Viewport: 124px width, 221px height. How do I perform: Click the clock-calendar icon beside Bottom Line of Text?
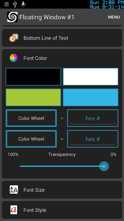14,38
